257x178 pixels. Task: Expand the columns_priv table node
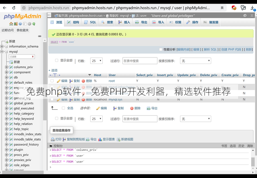point(7,67)
